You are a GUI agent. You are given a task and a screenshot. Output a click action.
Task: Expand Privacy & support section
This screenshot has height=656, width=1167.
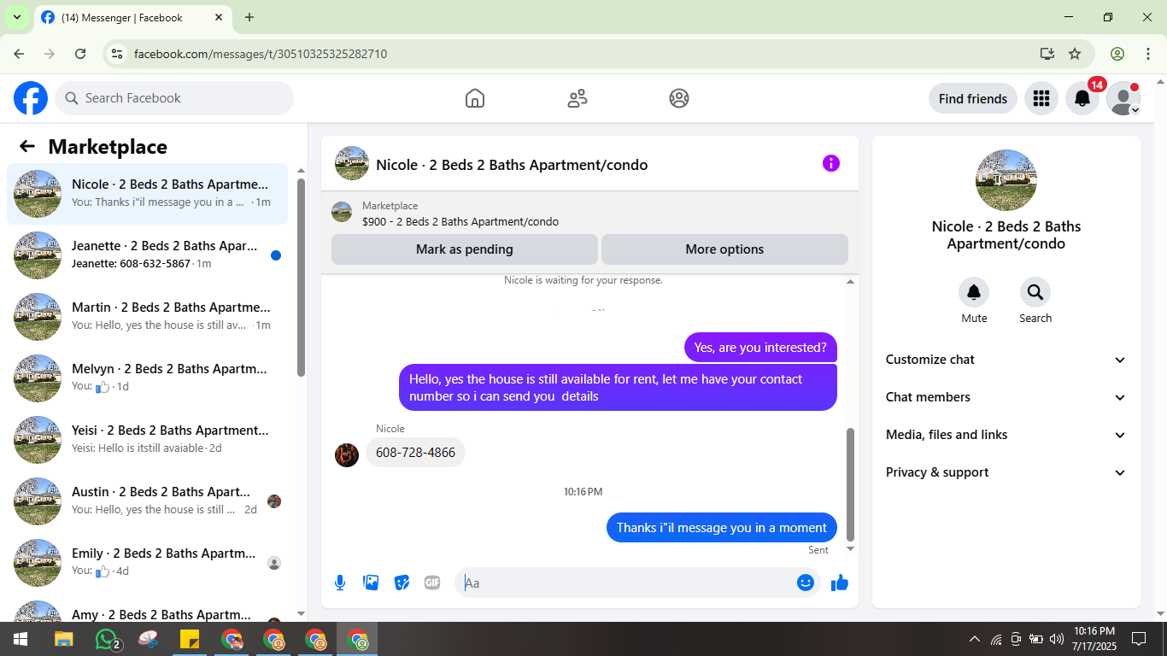pos(1006,472)
